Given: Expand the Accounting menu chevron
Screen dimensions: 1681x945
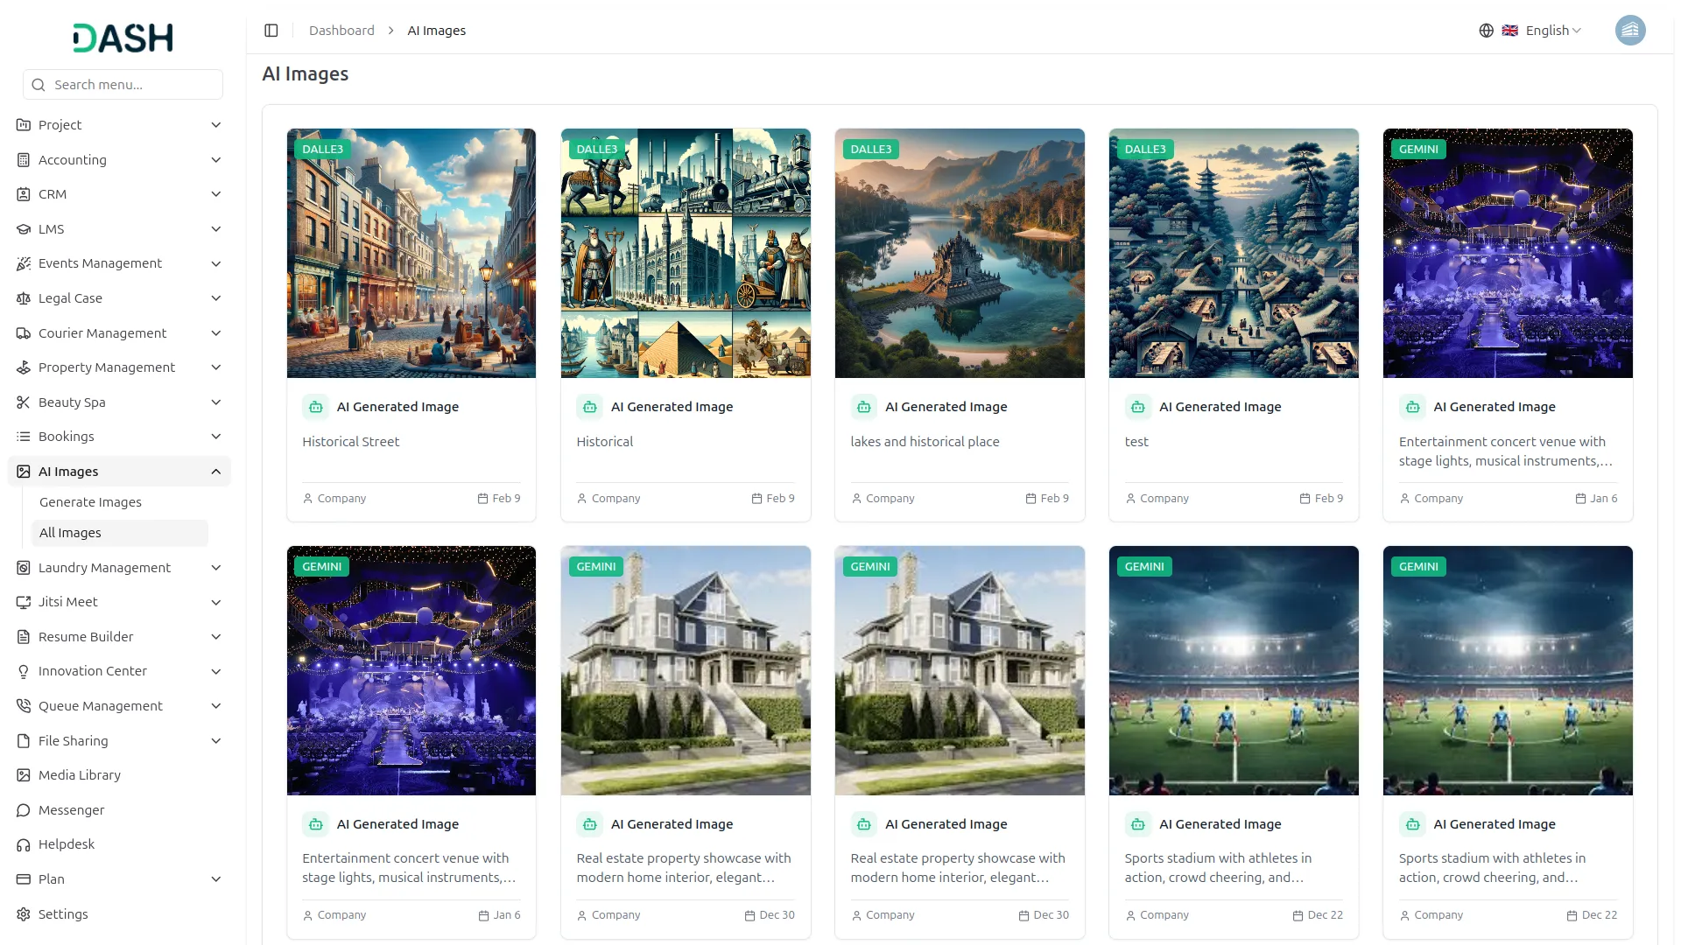Looking at the screenshot, I should tap(215, 160).
